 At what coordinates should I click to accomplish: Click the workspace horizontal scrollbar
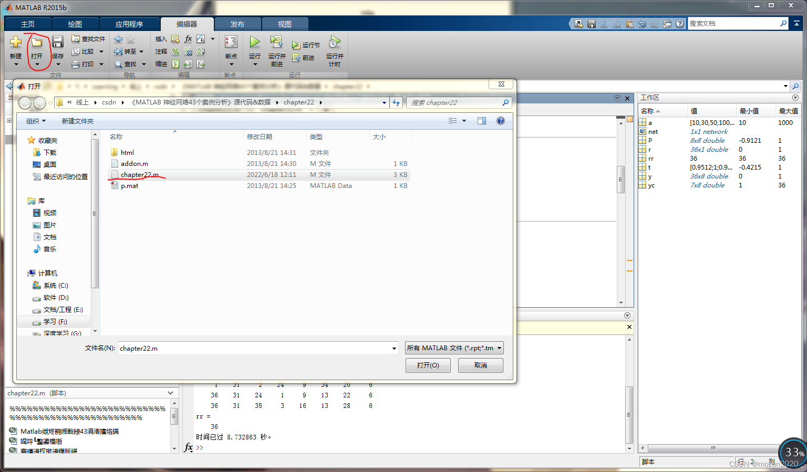pos(712,448)
